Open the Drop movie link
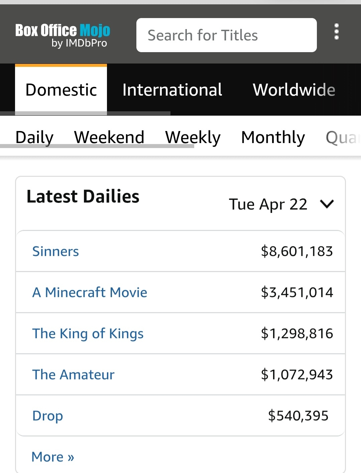This screenshot has width=361, height=473. (47, 416)
